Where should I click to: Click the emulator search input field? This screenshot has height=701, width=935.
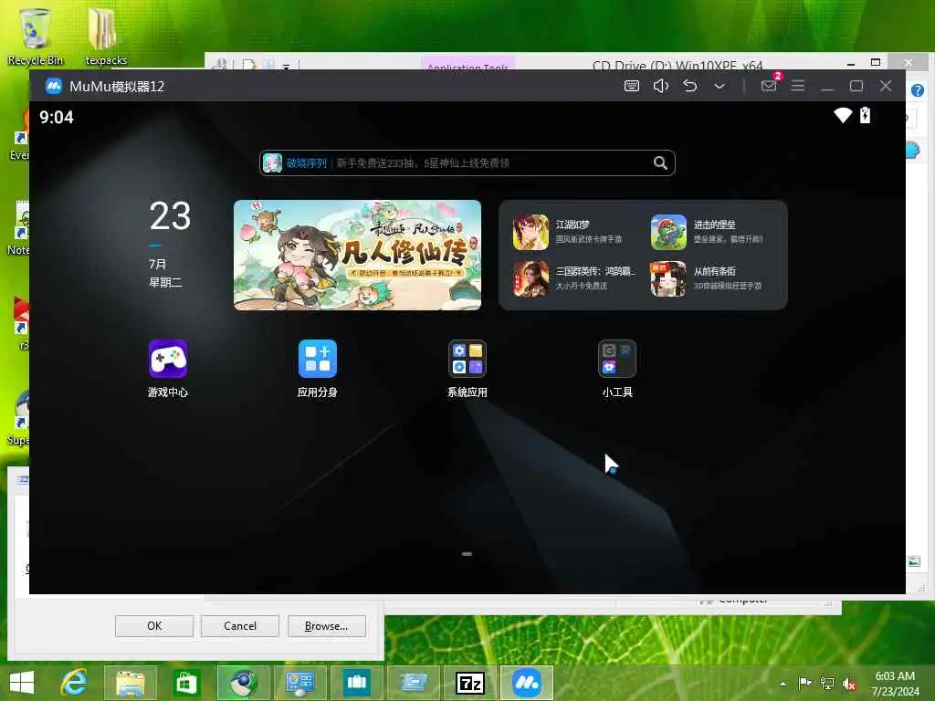(467, 162)
